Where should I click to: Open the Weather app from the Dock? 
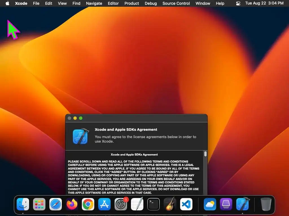(x=210, y=204)
